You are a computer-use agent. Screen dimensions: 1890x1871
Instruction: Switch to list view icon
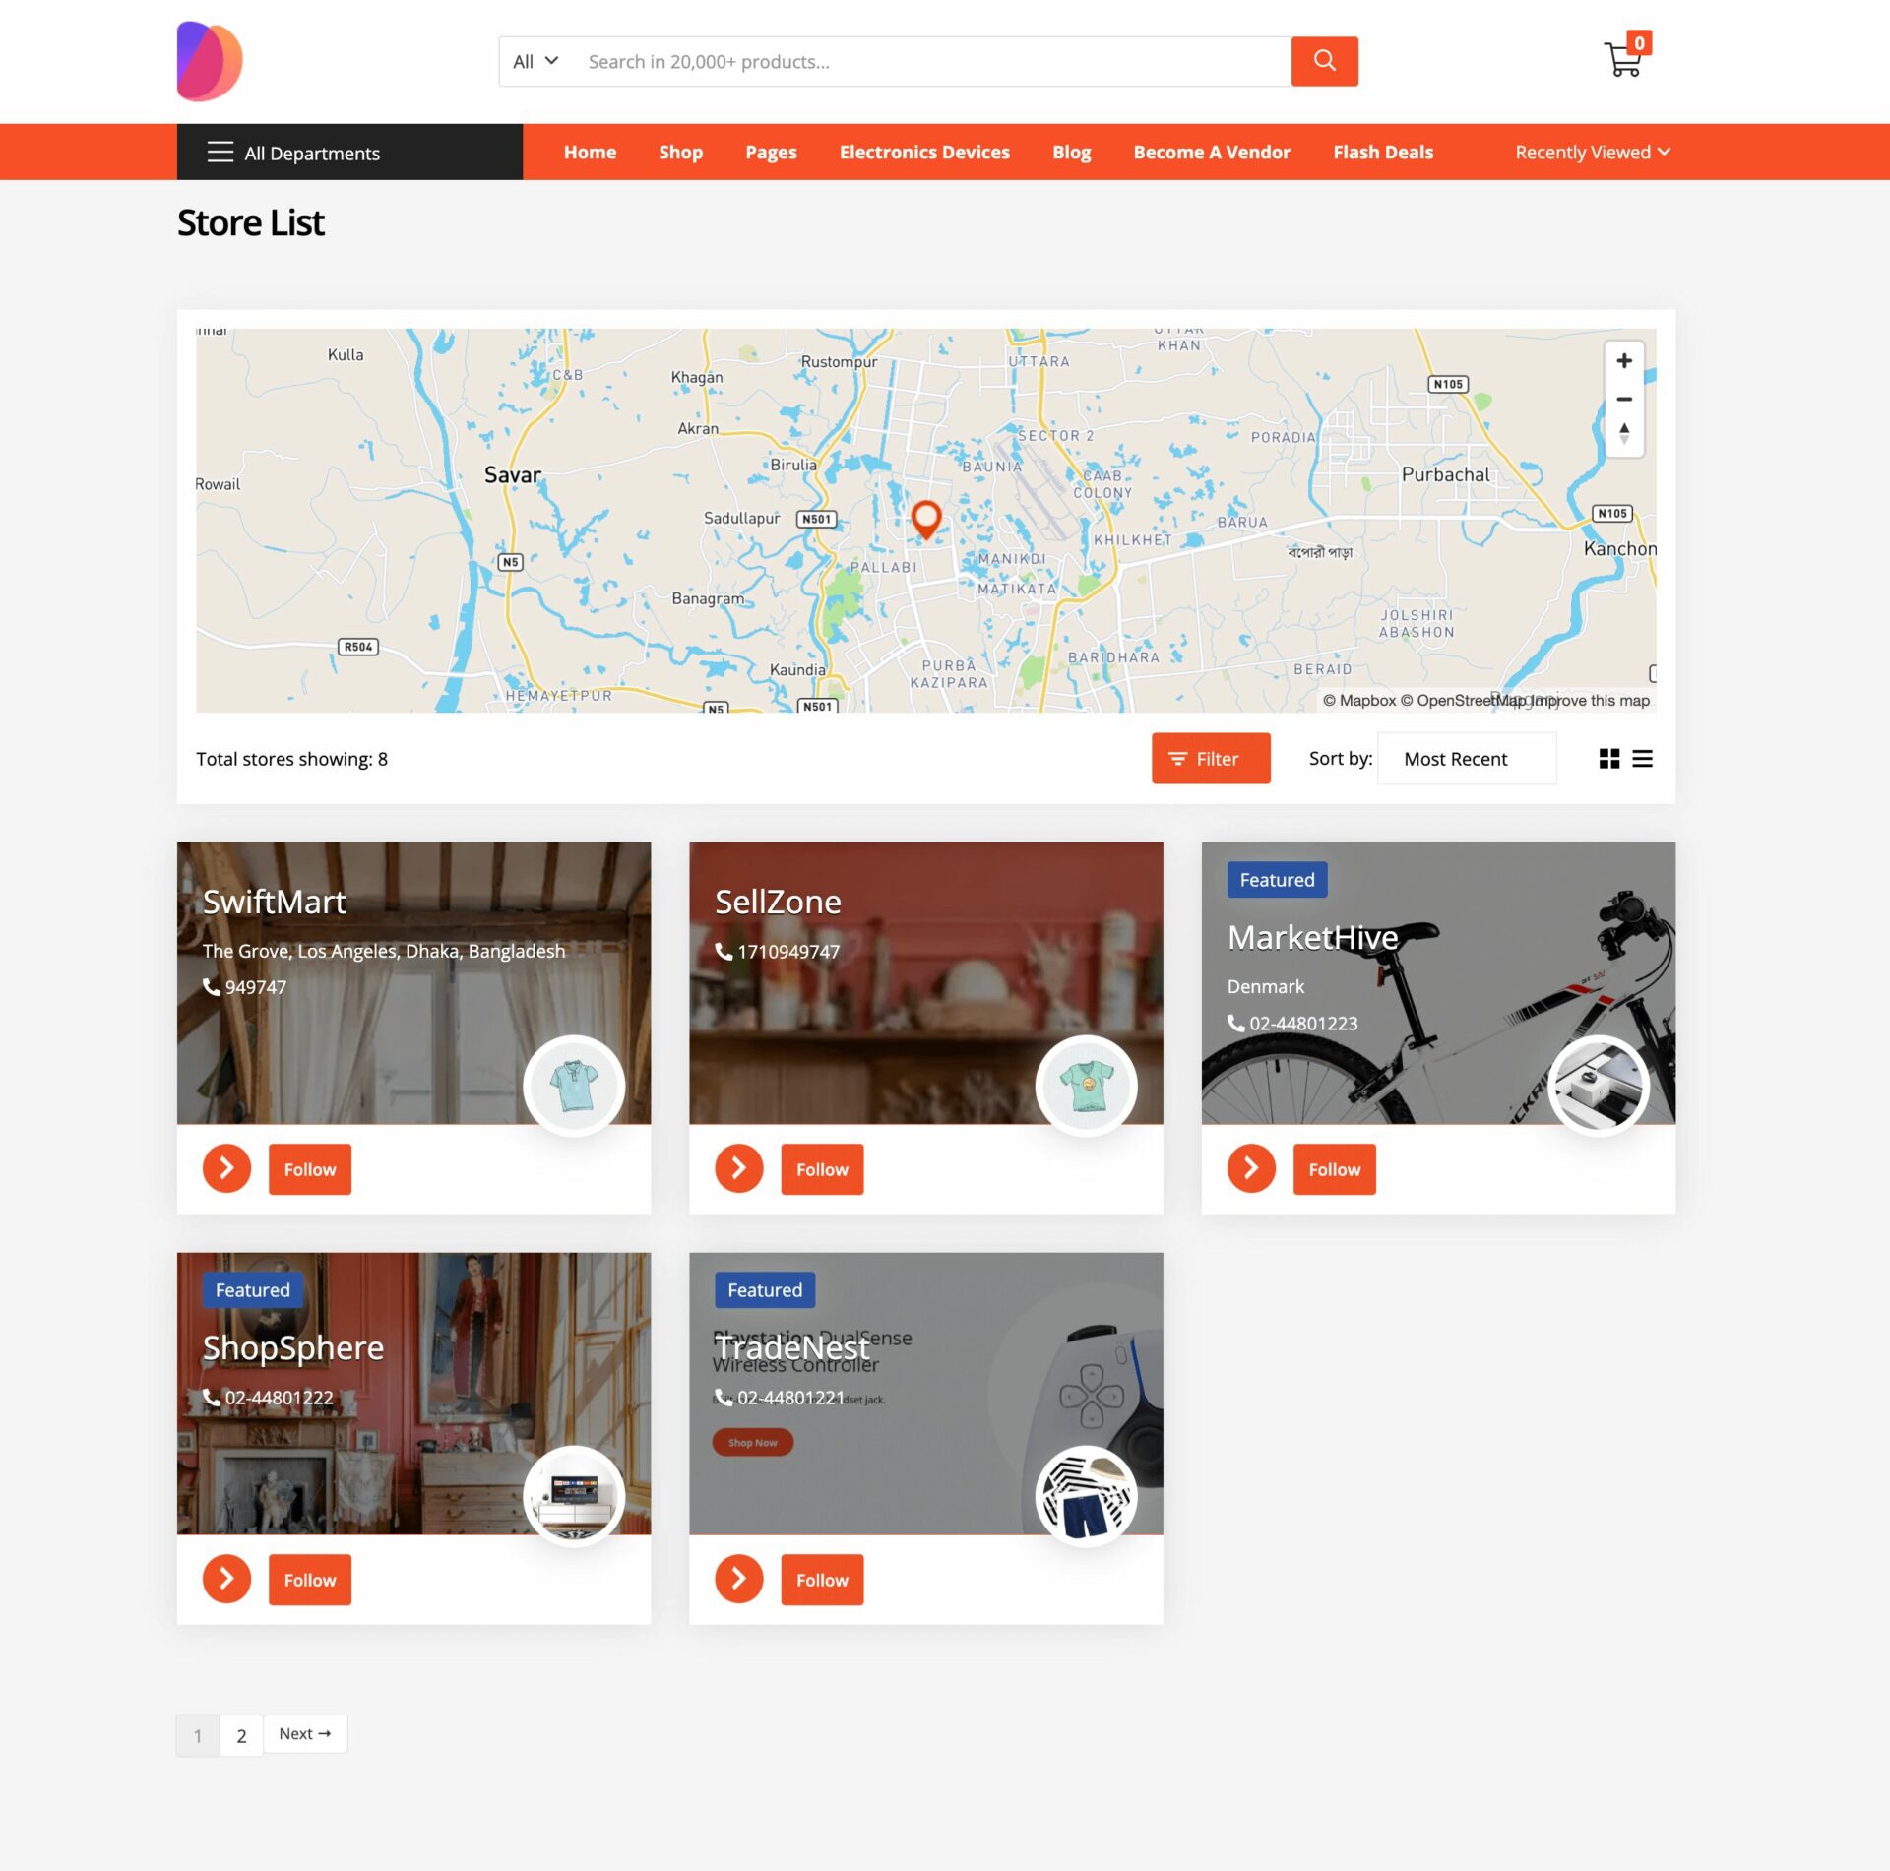(1642, 757)
